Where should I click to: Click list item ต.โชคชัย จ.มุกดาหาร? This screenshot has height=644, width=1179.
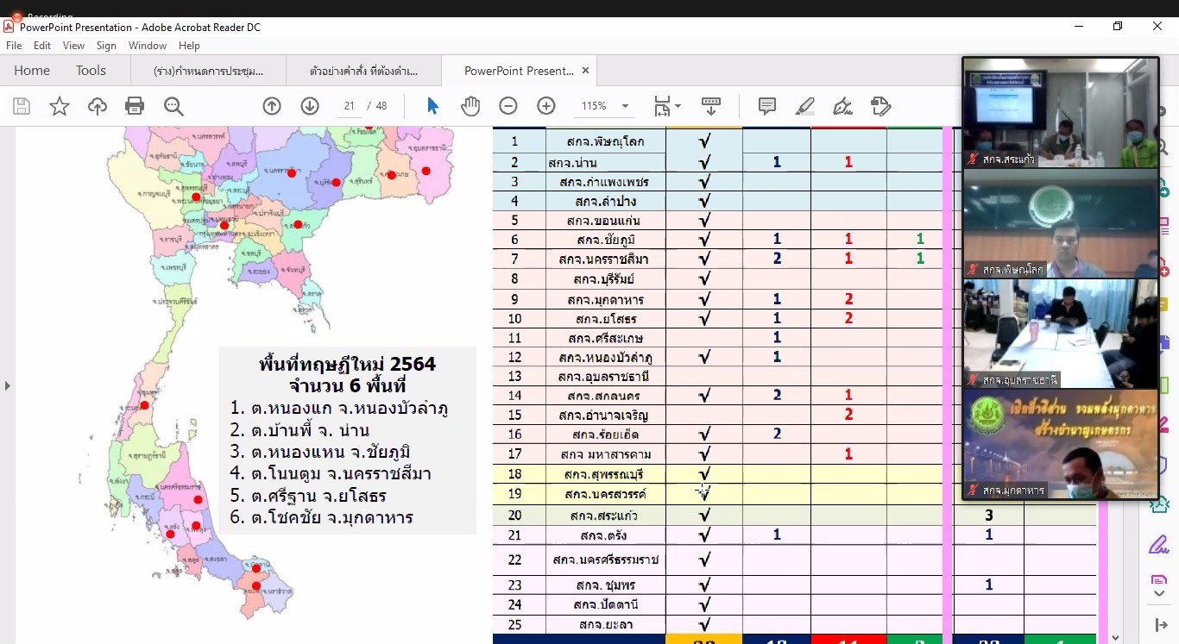(x=321, y=518)
